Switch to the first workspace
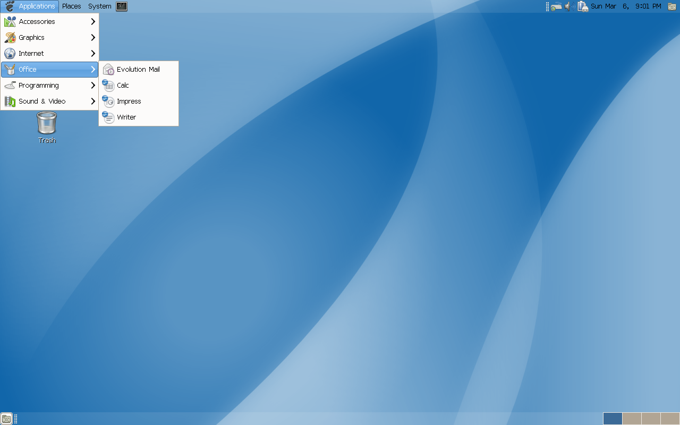Viewport: 680px width, 425px height. [x=613, y=419]
